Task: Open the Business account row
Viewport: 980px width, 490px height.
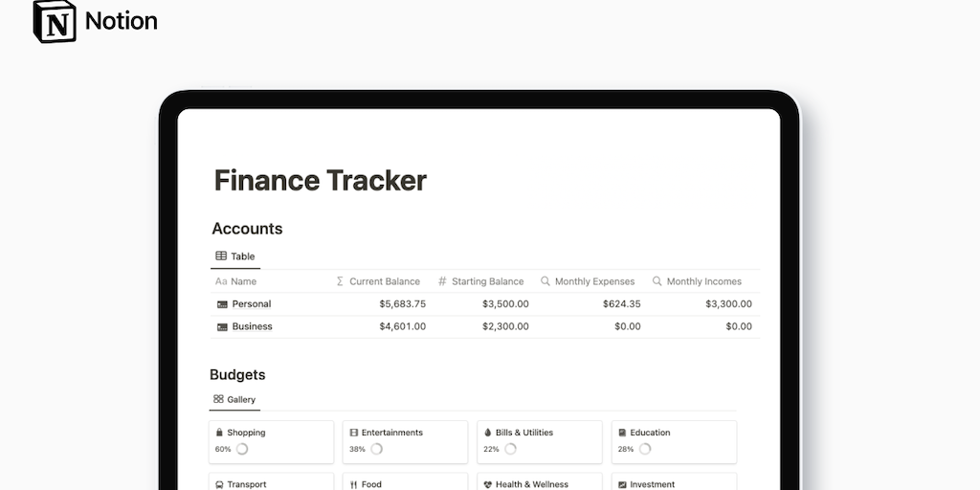Action: click(252, 327)
